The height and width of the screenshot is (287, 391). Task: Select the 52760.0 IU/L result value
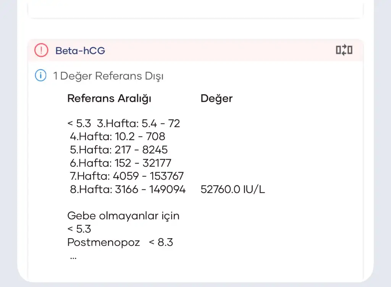[x=233, y=189]
